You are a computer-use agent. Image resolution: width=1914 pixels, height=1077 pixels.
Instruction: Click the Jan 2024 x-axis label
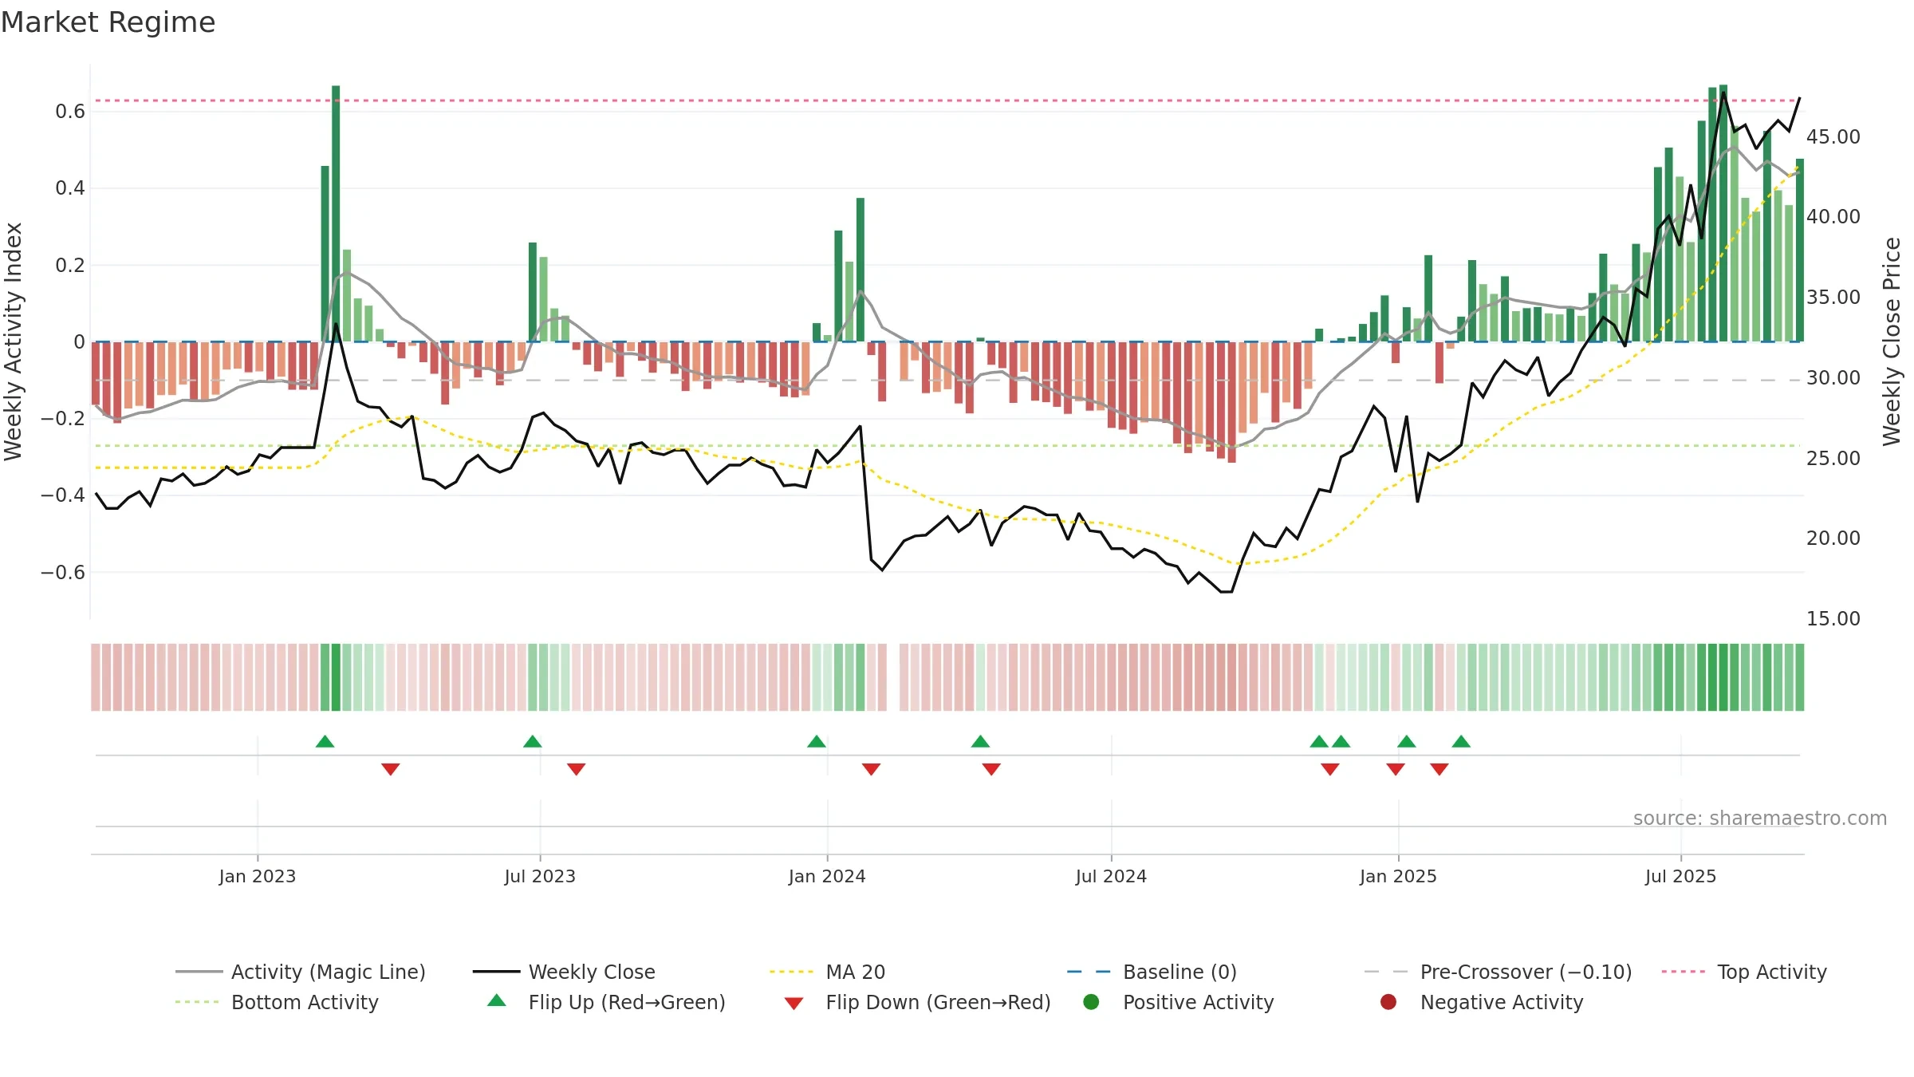[x=827, y=876]
